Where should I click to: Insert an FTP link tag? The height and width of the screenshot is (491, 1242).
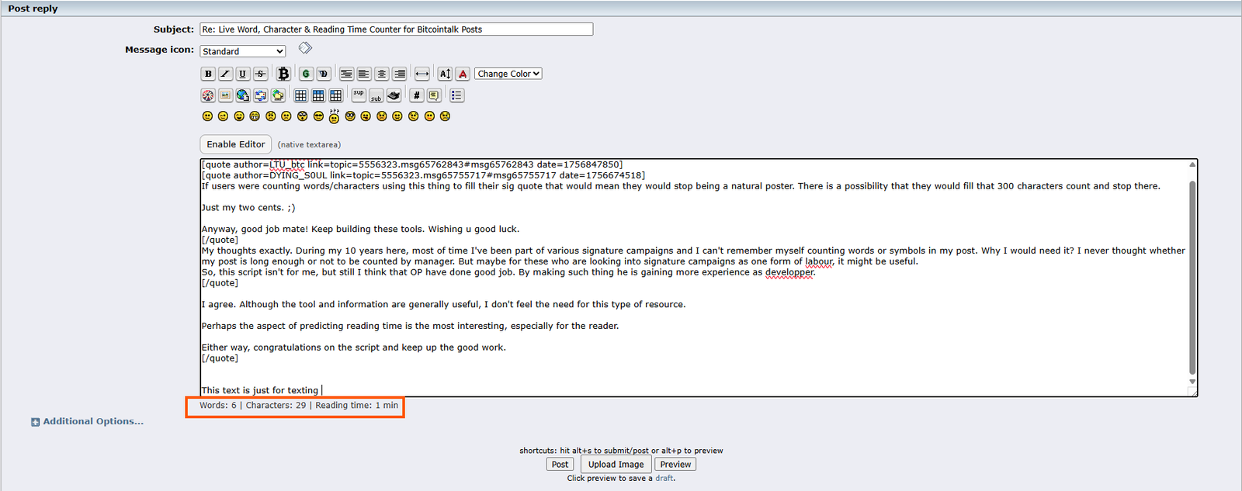click(279, 95)
